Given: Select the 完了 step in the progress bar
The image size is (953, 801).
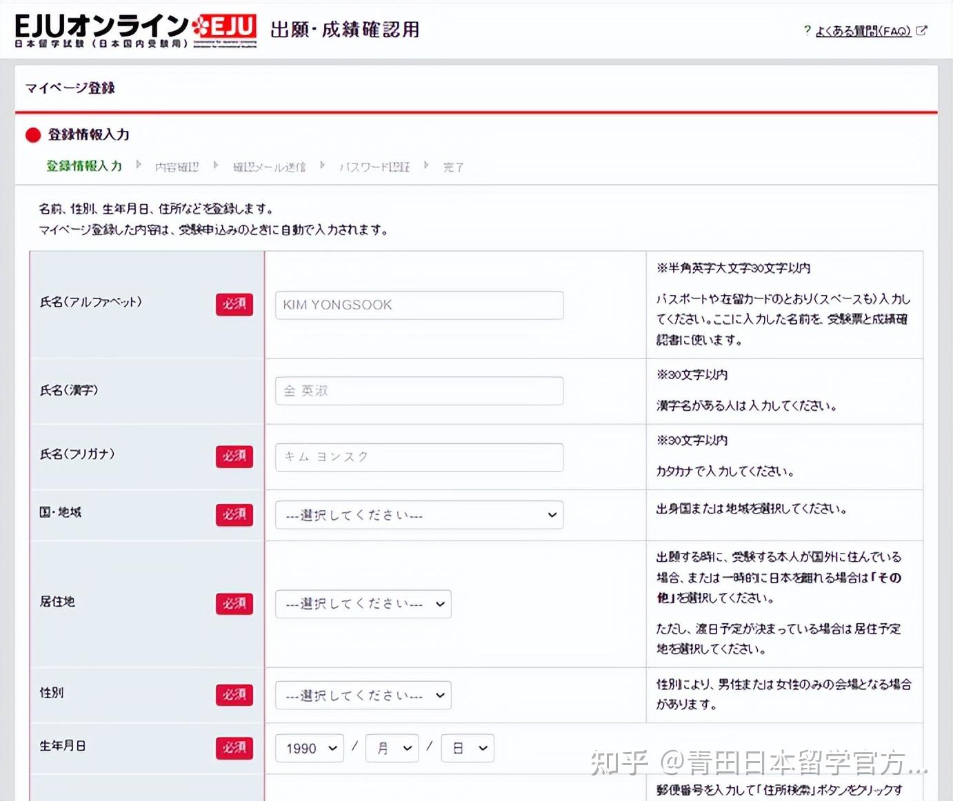Looking at the screenshot, I should click(453, 166).
